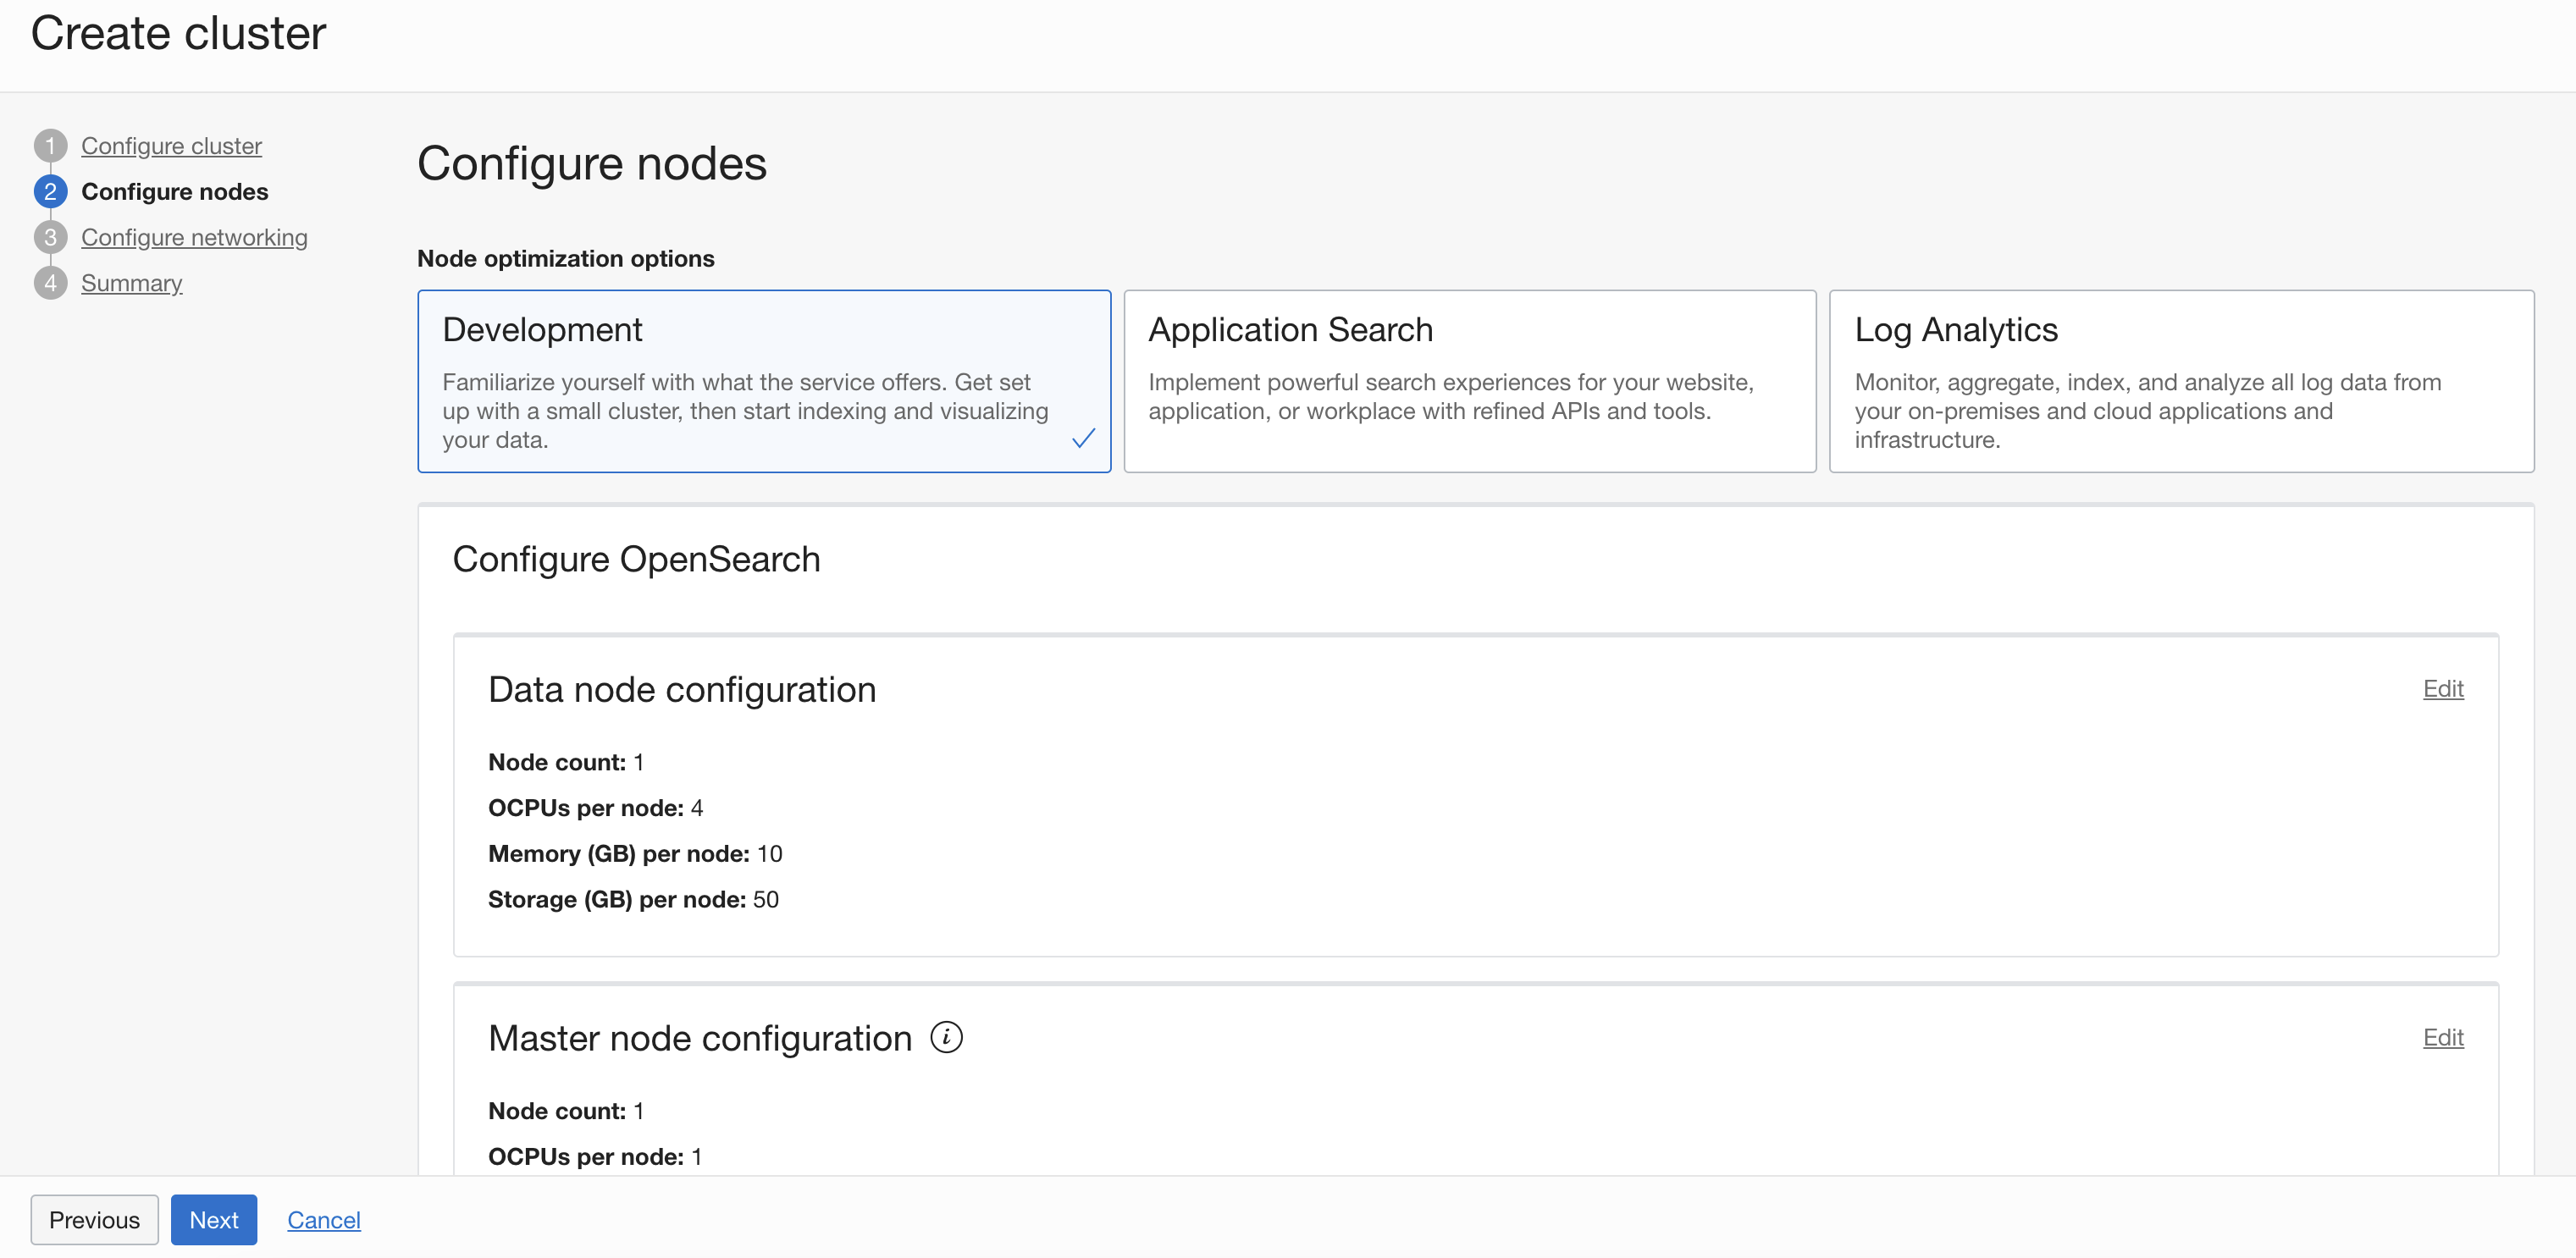Click the Master node 'Node count: 1' text
Screen dimensions: 2576x1258
(566, 1111)
